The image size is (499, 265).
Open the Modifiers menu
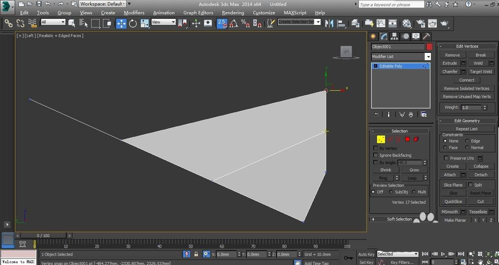point(134,13)
